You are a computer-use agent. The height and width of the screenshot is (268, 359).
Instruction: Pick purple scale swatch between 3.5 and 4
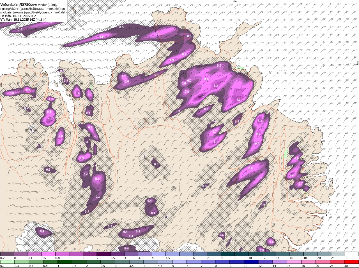click(x=145, y=254)
